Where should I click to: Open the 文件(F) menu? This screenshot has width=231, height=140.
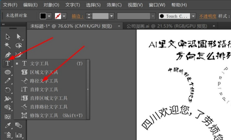[x=10, y=5]
